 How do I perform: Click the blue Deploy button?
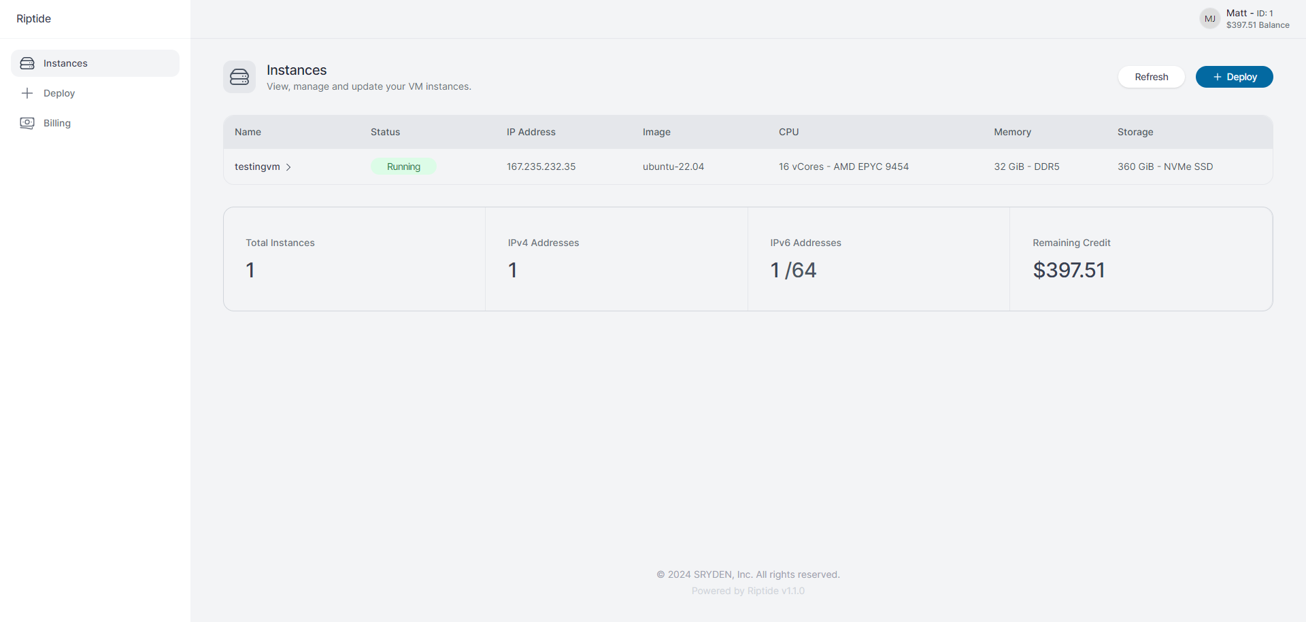(x=1234, y=77)
